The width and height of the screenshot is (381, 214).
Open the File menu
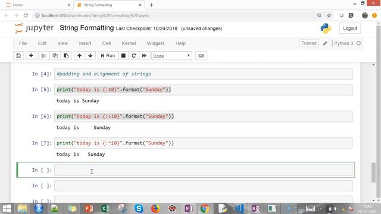pos(23,43)
